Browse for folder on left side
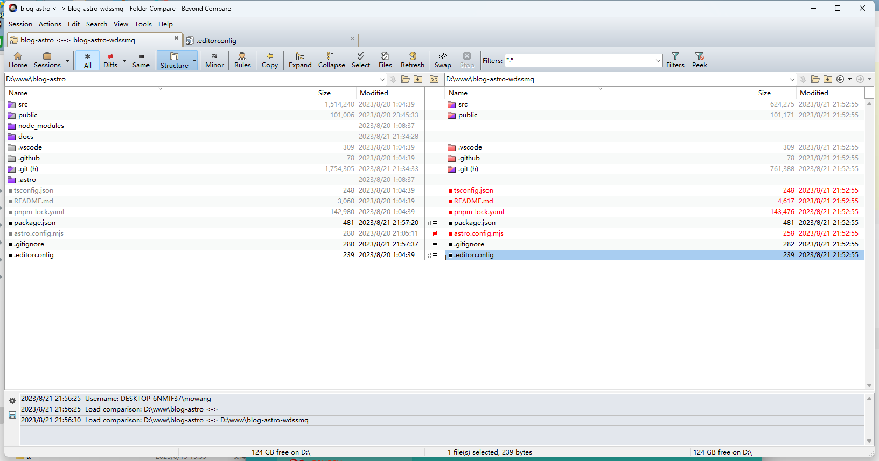This screenshot has width=879, height=461. tap(405, 79)
